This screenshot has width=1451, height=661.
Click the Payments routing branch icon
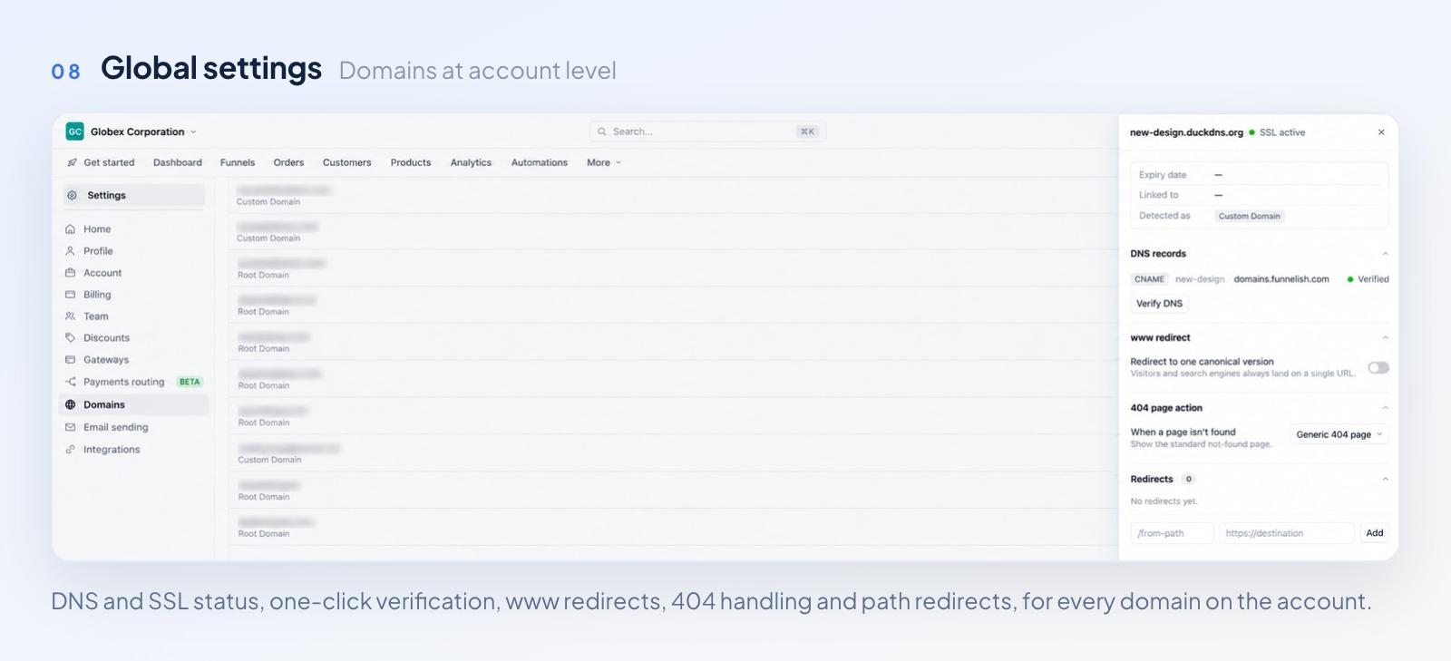[x=70, y=382]
